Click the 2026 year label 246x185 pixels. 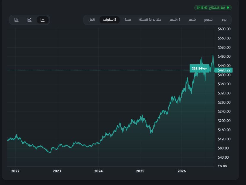pos(181,171)
